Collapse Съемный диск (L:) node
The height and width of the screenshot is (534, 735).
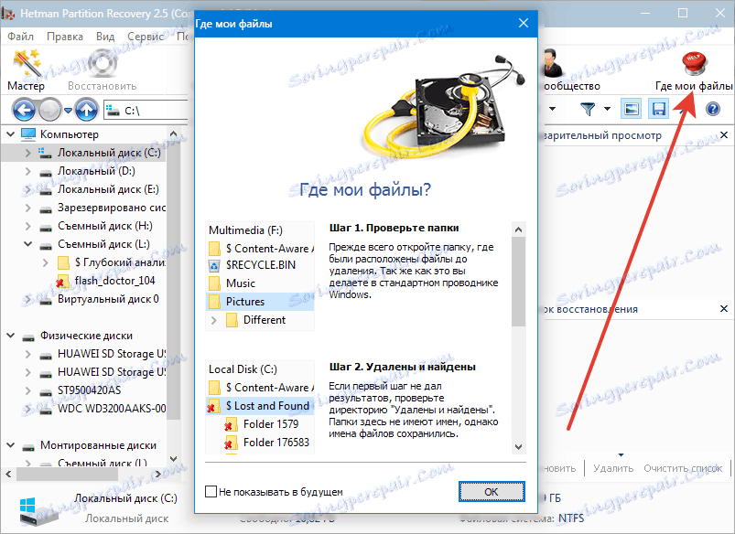(27, 244)
